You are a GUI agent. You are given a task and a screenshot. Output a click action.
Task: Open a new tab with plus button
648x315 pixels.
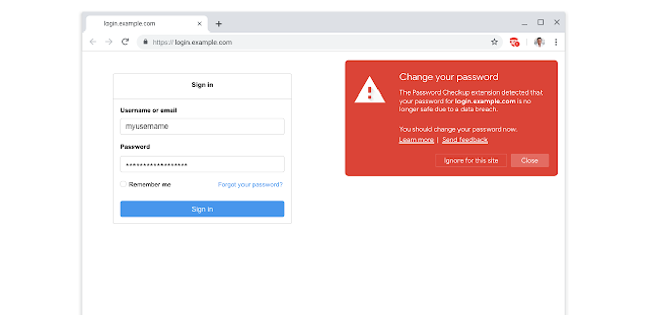(219, 24)
